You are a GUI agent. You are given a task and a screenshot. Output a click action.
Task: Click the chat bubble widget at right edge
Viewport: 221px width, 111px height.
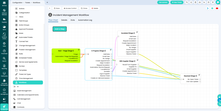219,97
